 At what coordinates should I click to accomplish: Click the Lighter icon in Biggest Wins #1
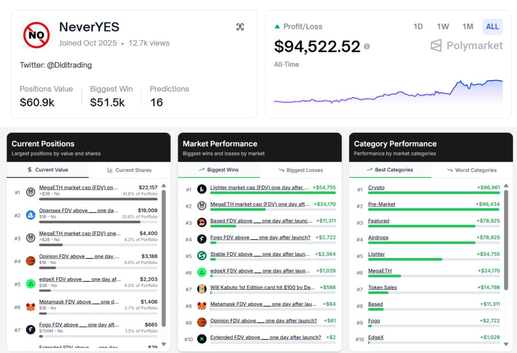pyautogui.click(x=202, y=189)
